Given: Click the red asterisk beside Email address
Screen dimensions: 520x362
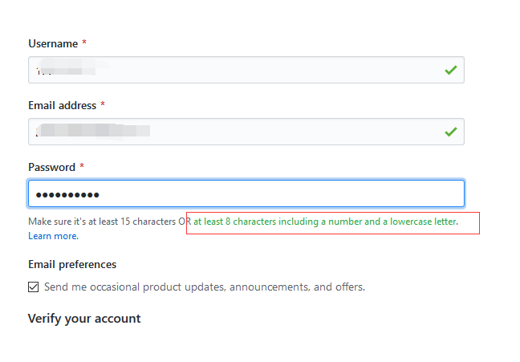Looking at the screenshot, I should 103,105.
